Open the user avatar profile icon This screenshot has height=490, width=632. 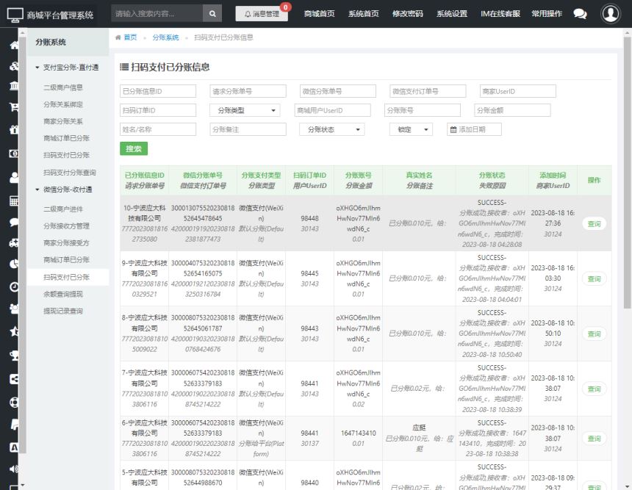click(611, 14)
